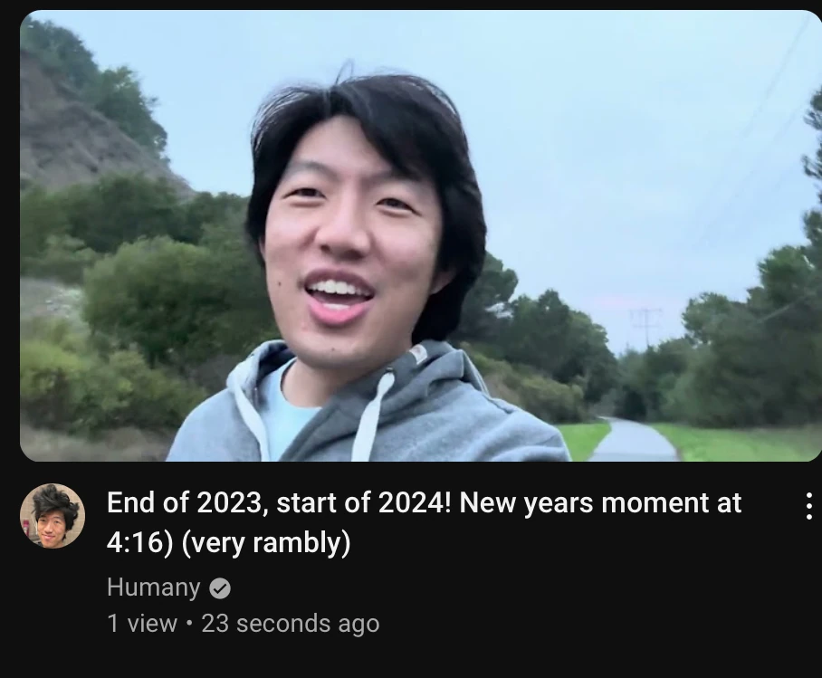
Task: Click the paved trail in the video thumbnail
Action: [x=635, y=441]
